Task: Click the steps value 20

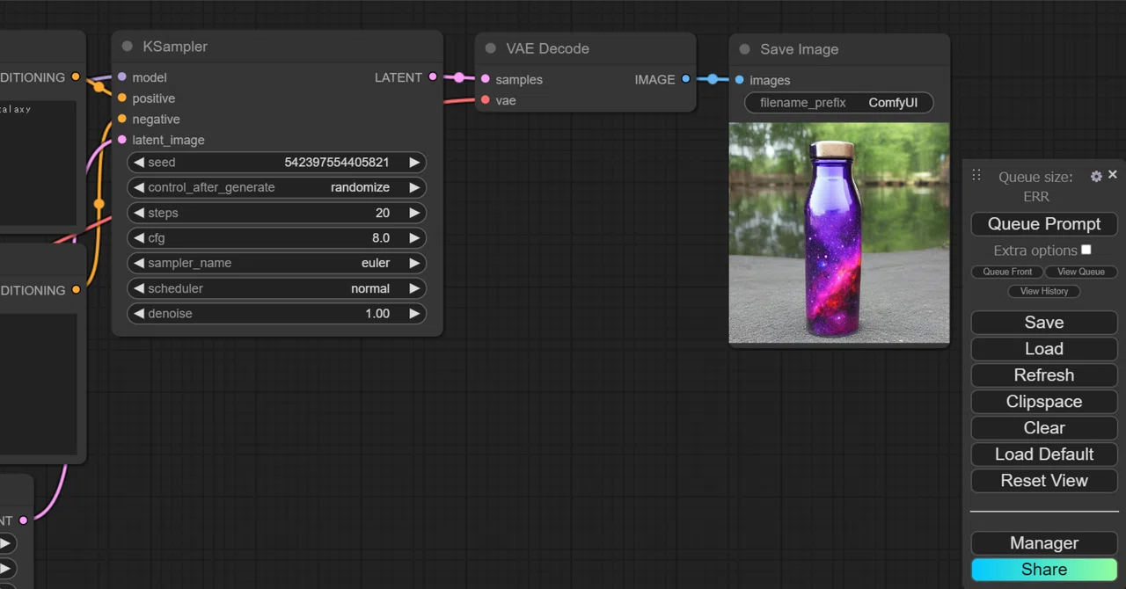Action: coord(383,213)
